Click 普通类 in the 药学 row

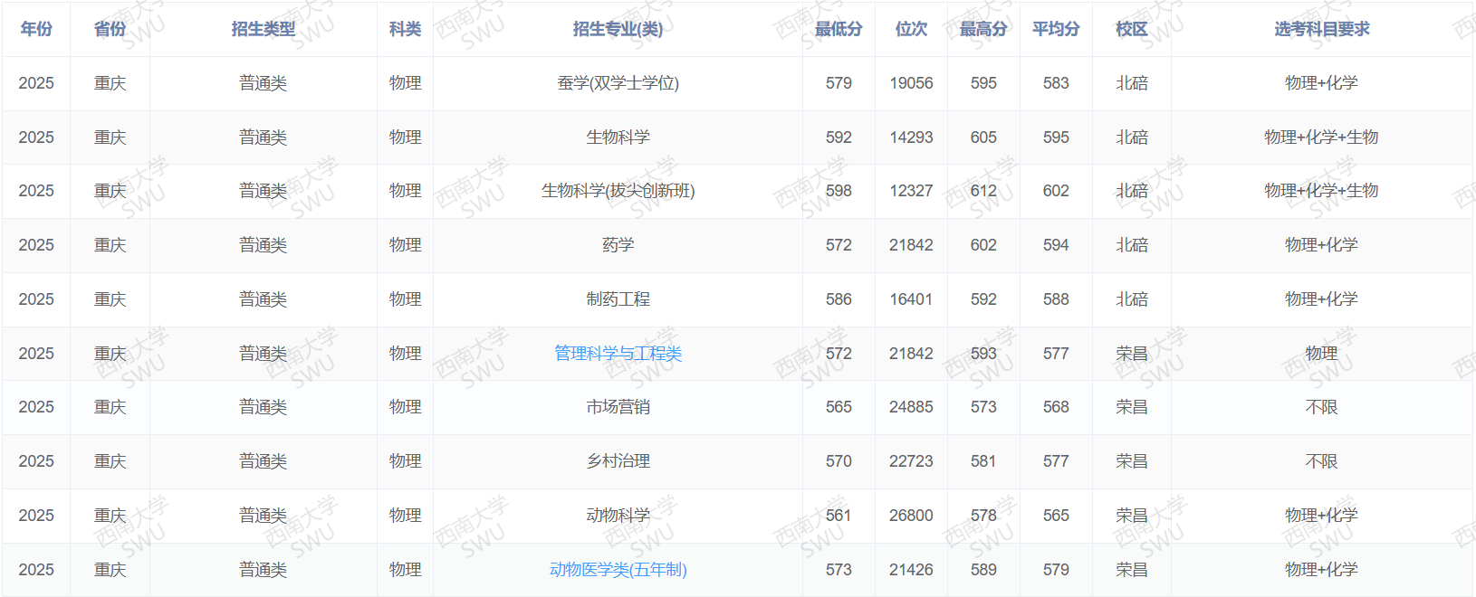point(263,245)
